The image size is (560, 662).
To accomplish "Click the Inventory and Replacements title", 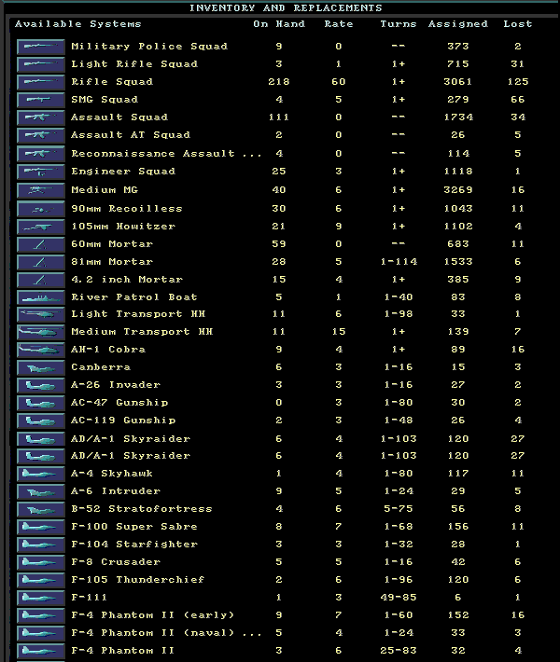I will [x=286, y=8].
